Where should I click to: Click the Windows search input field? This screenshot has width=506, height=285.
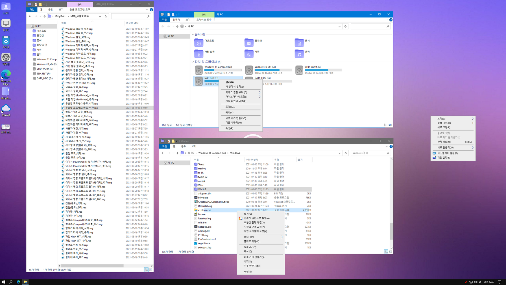368,153
